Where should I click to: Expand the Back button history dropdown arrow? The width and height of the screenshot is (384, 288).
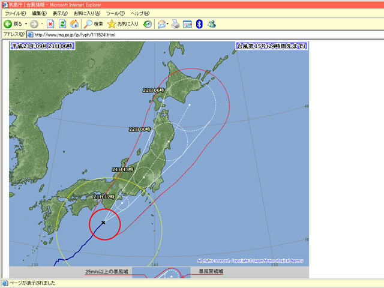(x=26, y=24)
